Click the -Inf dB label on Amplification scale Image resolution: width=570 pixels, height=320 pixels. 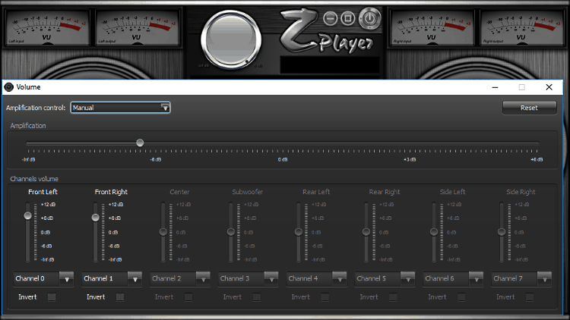point(29,160)
